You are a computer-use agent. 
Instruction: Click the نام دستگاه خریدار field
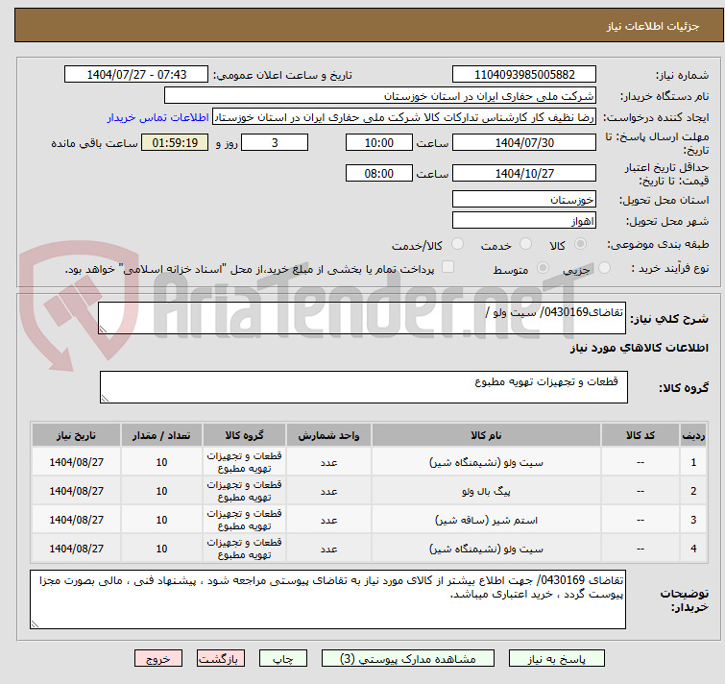(380, 96)
